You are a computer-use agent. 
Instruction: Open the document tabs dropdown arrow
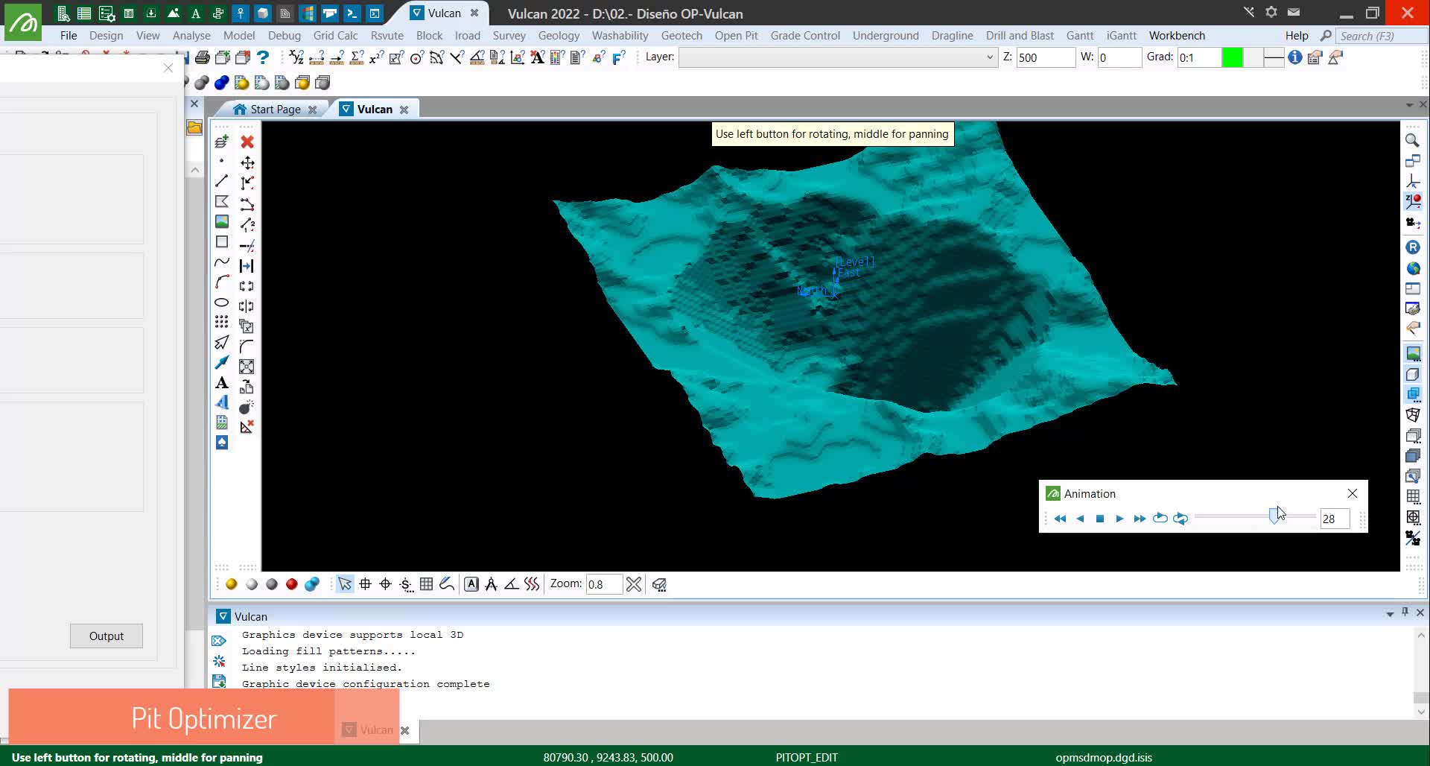1409,105
